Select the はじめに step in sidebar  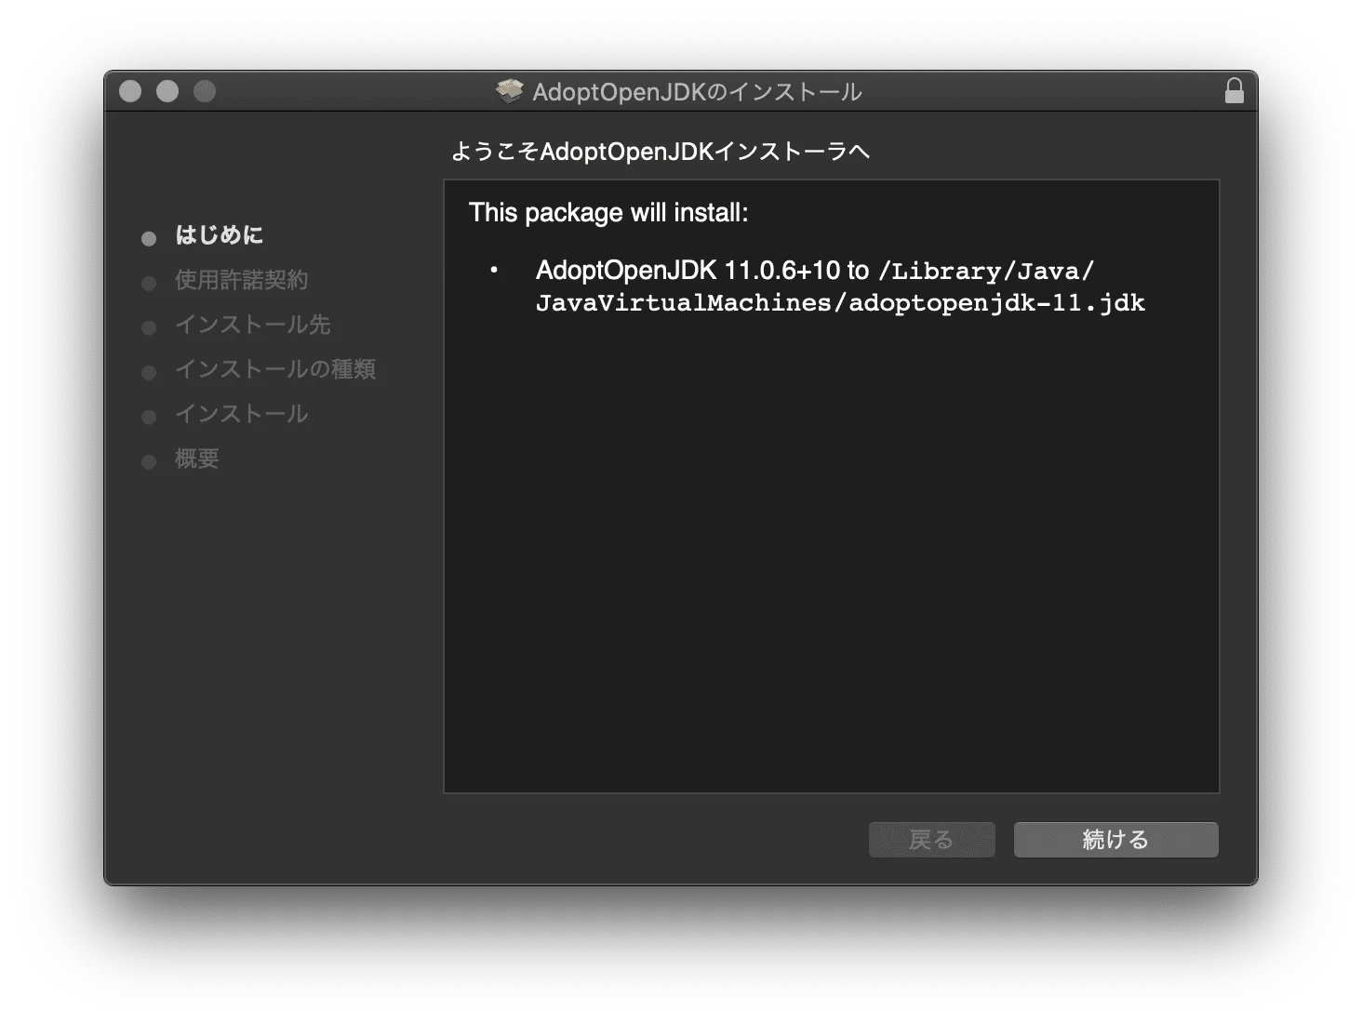point(219,235)
